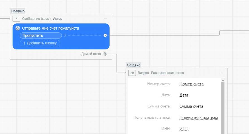Click Добавить кнопку to add a button
Screen dimensions: 249x134
40,43
